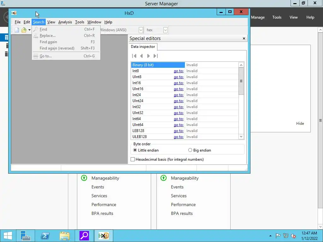
Task: Open Performance in the right tile
Action: 183,205
